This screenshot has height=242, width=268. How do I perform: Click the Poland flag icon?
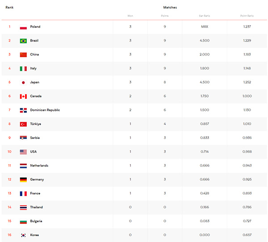(x=23, y=27)
